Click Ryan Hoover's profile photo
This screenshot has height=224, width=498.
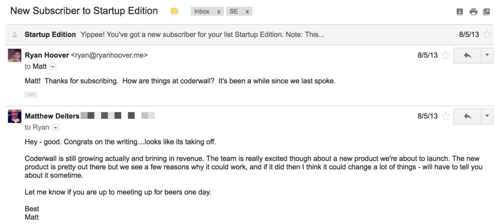click(14, 56)
